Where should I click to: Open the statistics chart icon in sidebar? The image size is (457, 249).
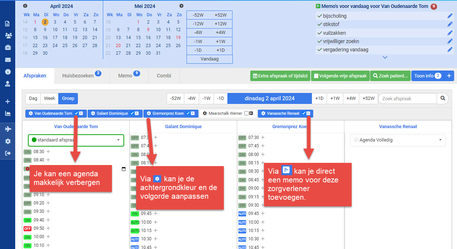(8, 113)
